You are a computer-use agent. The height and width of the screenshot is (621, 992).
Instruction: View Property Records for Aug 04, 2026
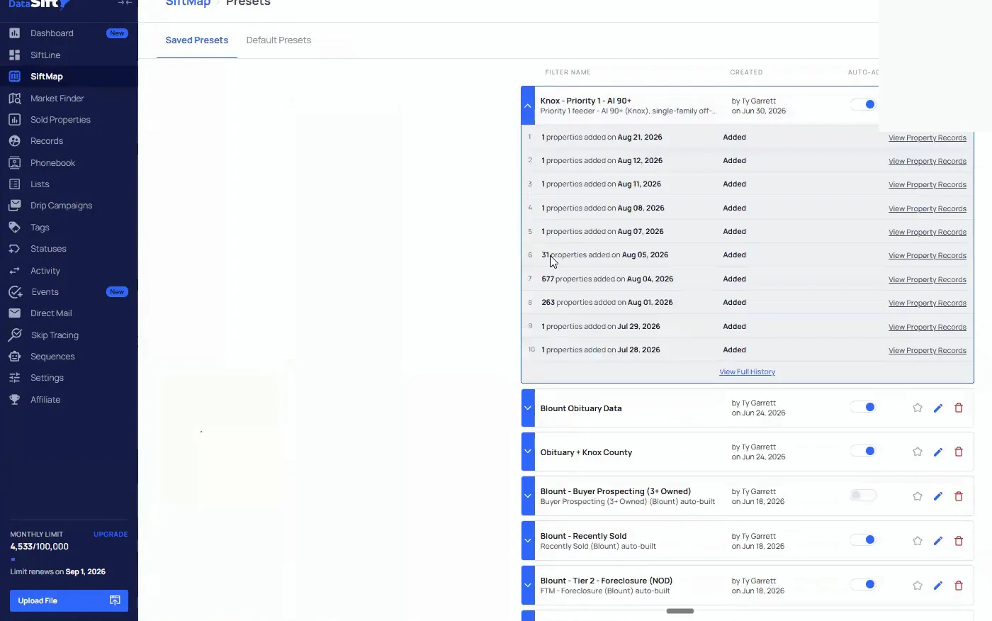click(x=928, y=280)
